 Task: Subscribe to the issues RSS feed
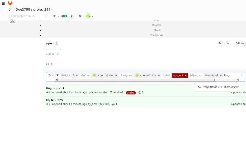pos(220,43)
